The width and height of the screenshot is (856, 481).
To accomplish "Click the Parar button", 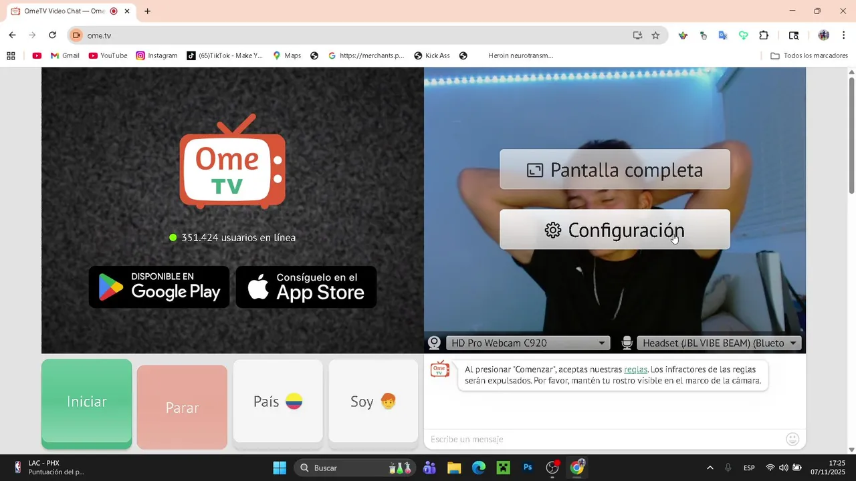I will (182, 408).
